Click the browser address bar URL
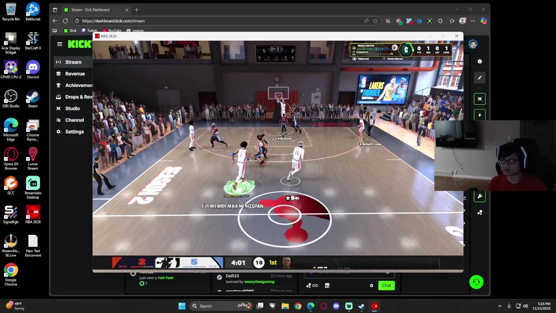Viewport: 556px width, 313px height. [113, 21]
